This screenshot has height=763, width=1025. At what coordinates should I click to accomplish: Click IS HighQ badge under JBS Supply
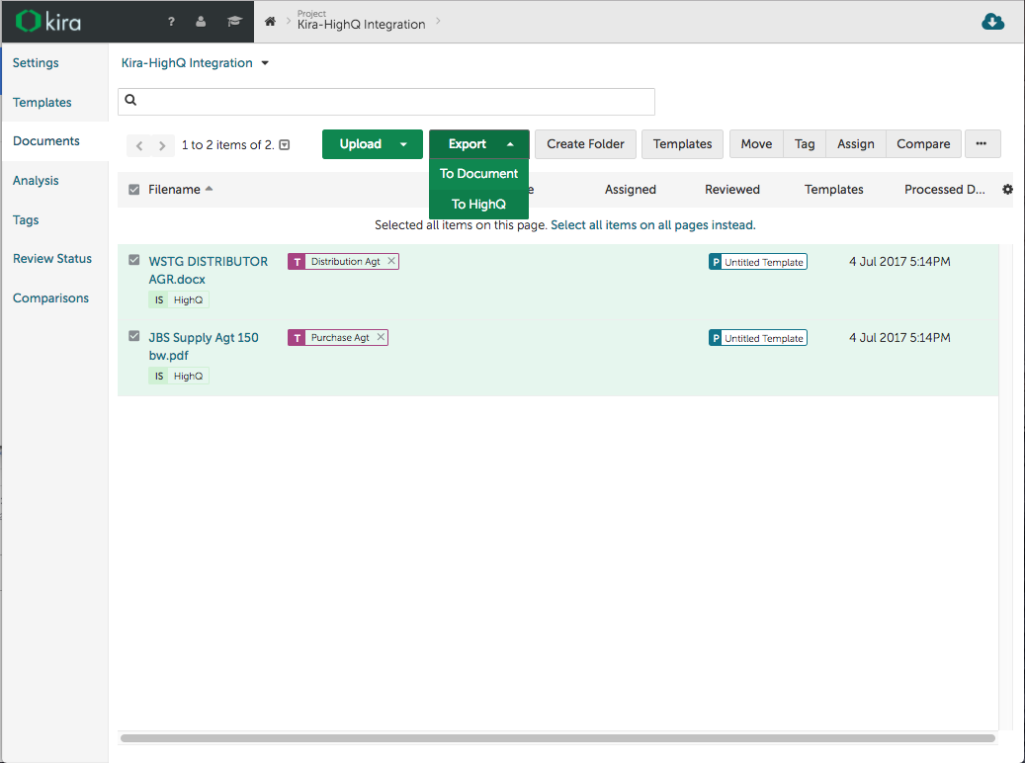click(x=179, y=376)
